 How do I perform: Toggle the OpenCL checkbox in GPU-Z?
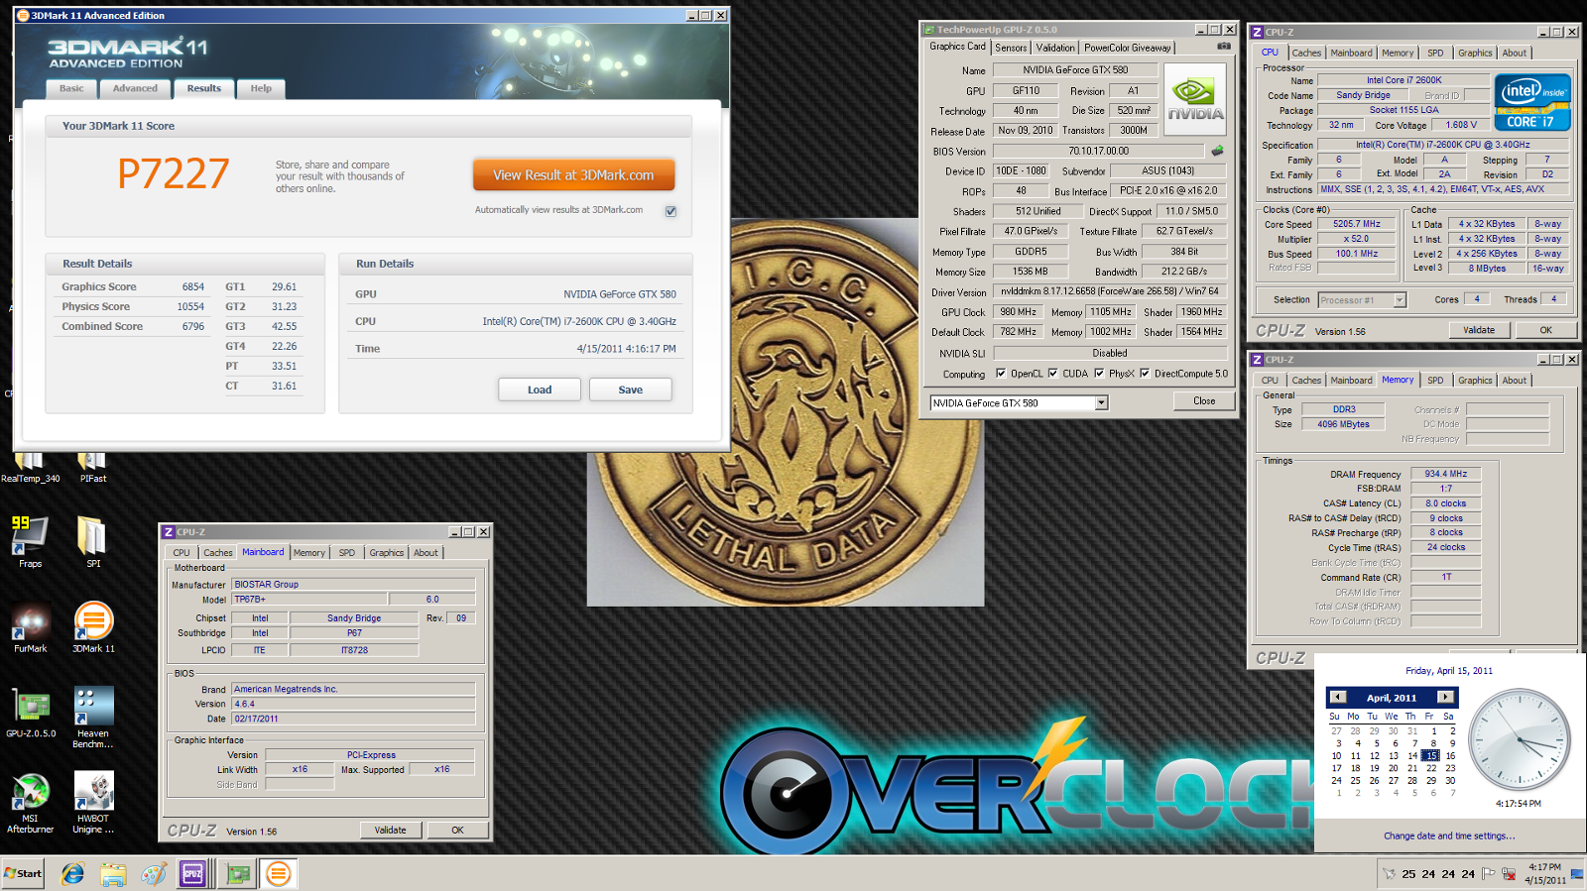pos(999,374)
